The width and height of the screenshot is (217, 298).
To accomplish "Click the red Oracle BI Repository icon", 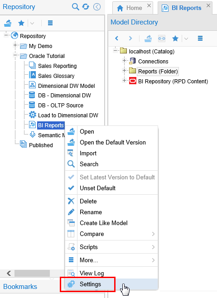I will (133, 81).
